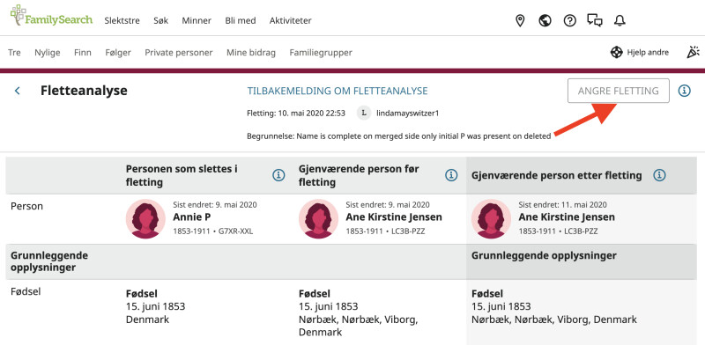Open the globe language icon

coord(545,20)
